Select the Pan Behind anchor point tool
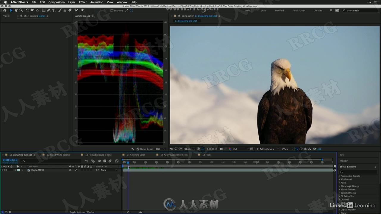 click(37, 10)
